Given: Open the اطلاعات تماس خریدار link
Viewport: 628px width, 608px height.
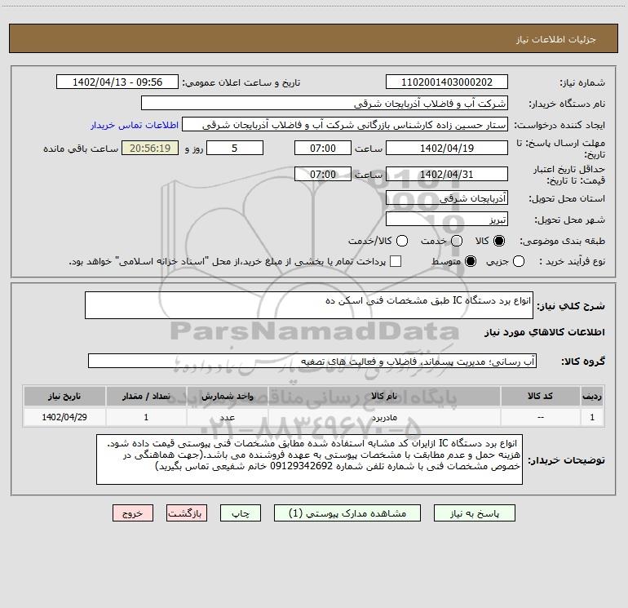Looking at the screenshot, I should [135, 125].
